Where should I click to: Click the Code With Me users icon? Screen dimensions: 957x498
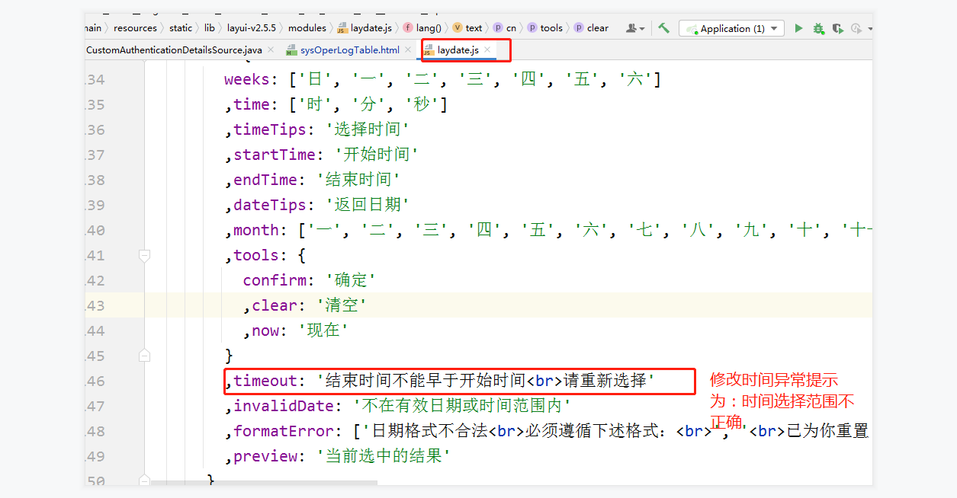(x=632, y=27)
